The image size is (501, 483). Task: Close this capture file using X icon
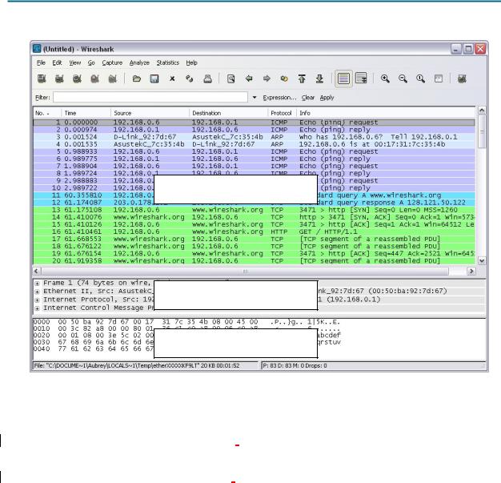coord(172,78)
